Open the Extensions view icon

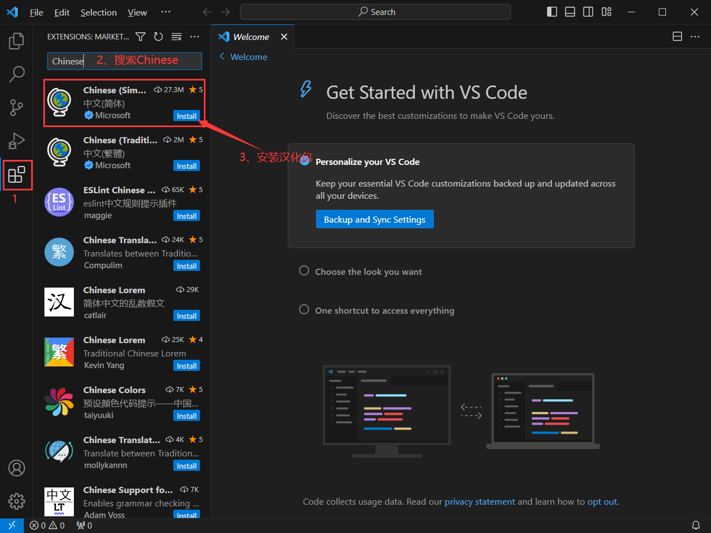[x=17, y=174]
